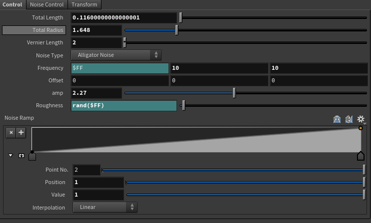Click the Total Radius slider handle

click(x=176, y=30)
